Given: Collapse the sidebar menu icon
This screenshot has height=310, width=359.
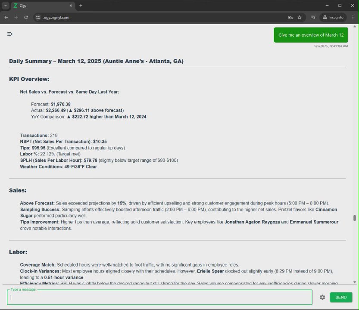Looking at the screenshot, I should pyautogui.click(x=10, y=34).
